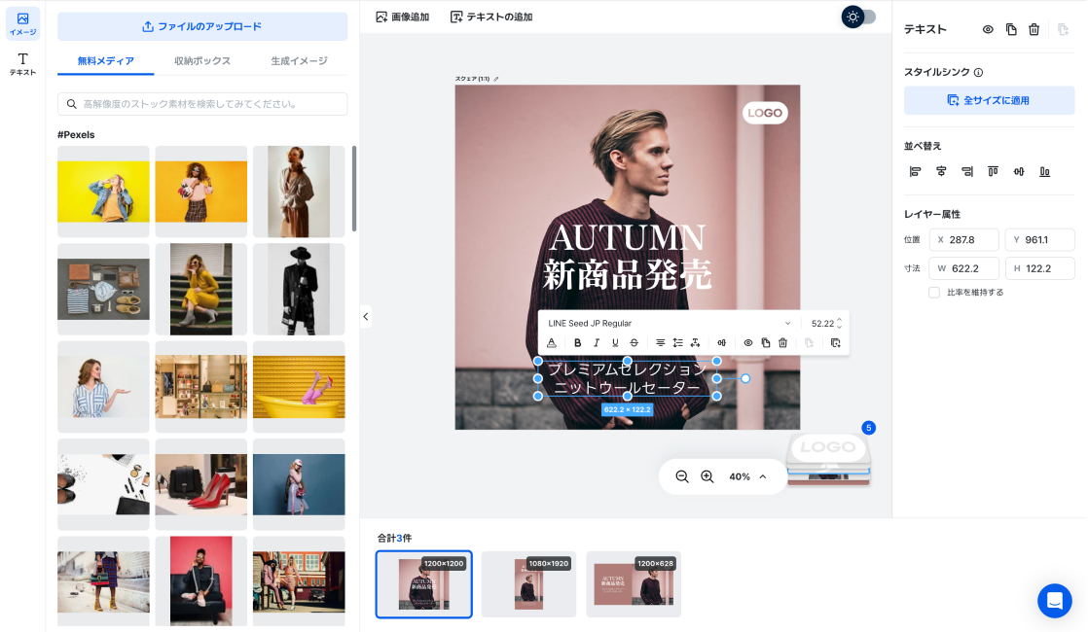Click the H height field 122.2
This screenshot has width=1088, height=632.
(1040, 268)
